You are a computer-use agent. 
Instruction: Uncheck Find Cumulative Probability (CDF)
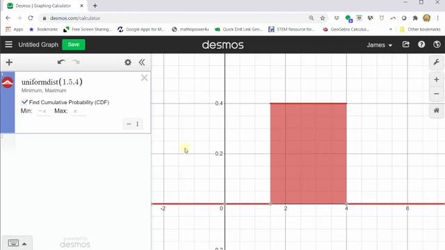pos(24,102)
